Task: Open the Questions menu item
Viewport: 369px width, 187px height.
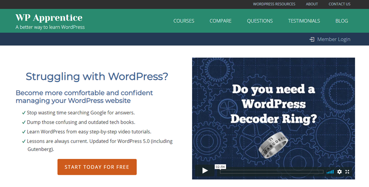Action: tap(260, 21)
